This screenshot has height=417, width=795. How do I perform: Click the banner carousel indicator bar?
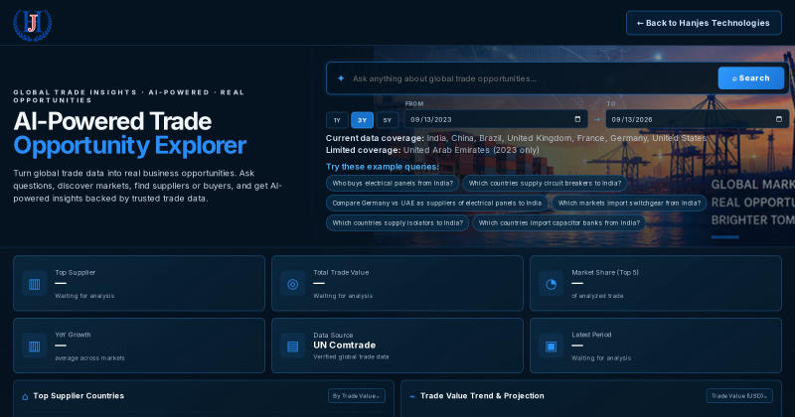point(725,236)
